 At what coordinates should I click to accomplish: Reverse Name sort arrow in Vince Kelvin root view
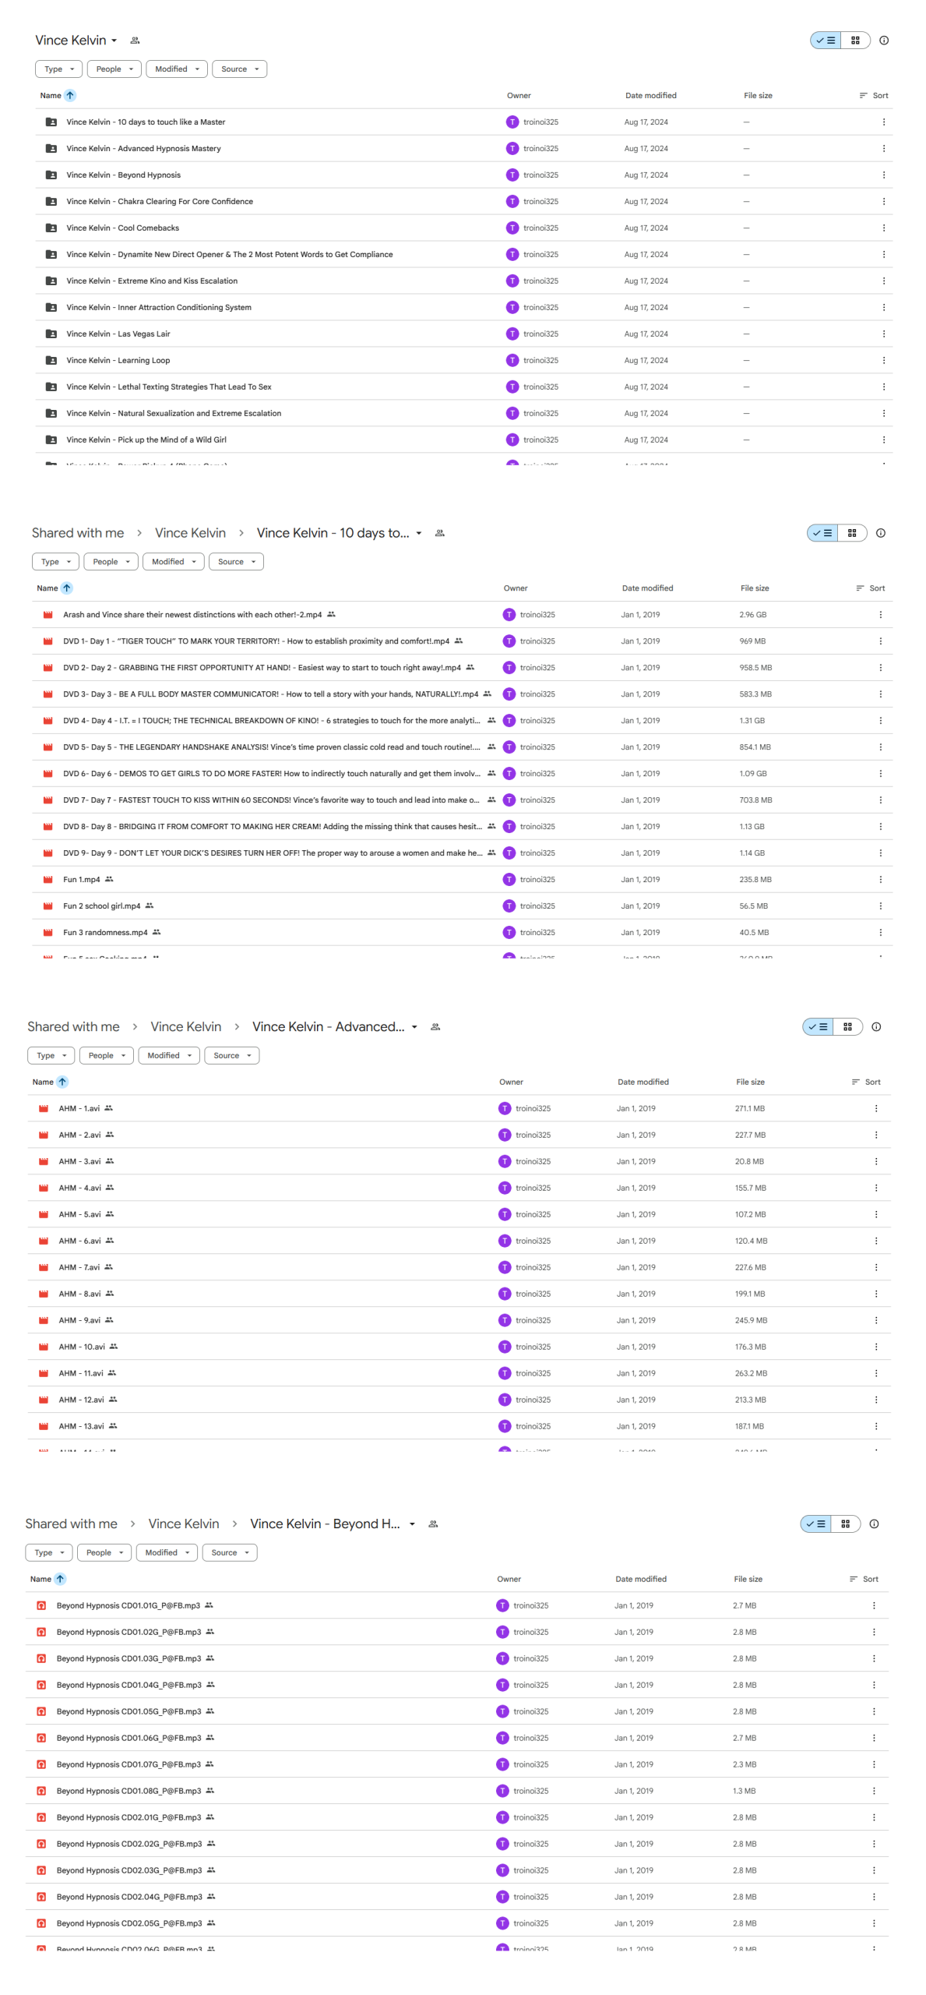click(x=70, y=95)
